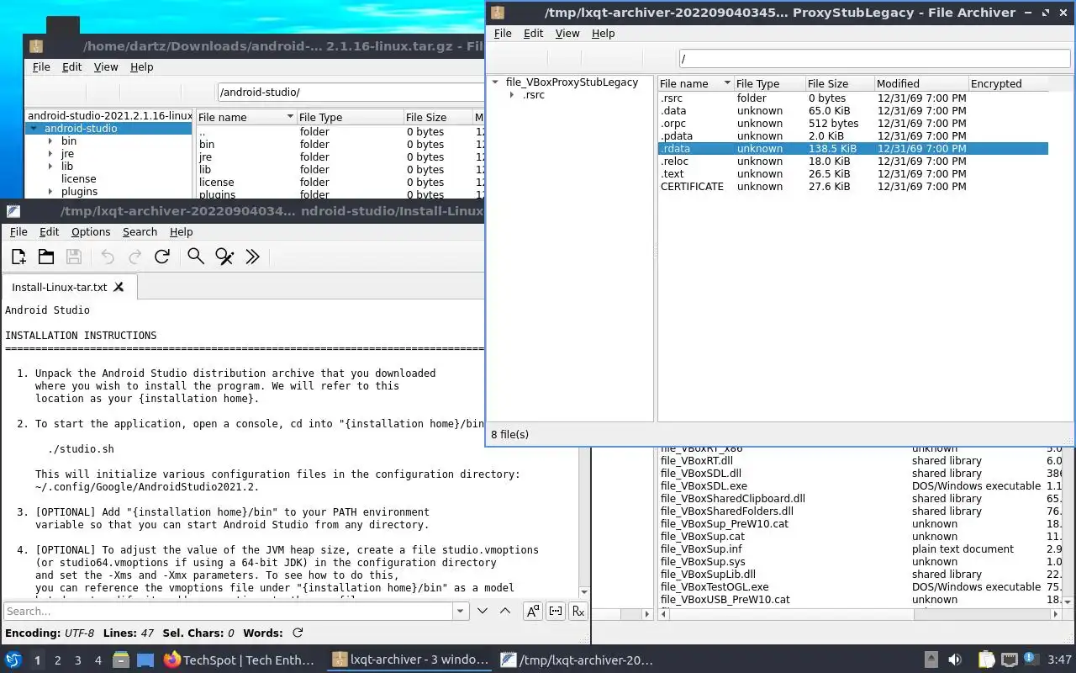Click Open file icon in text editor toolbar
This screenshot has height=673, width=1076.
point(46,257)
